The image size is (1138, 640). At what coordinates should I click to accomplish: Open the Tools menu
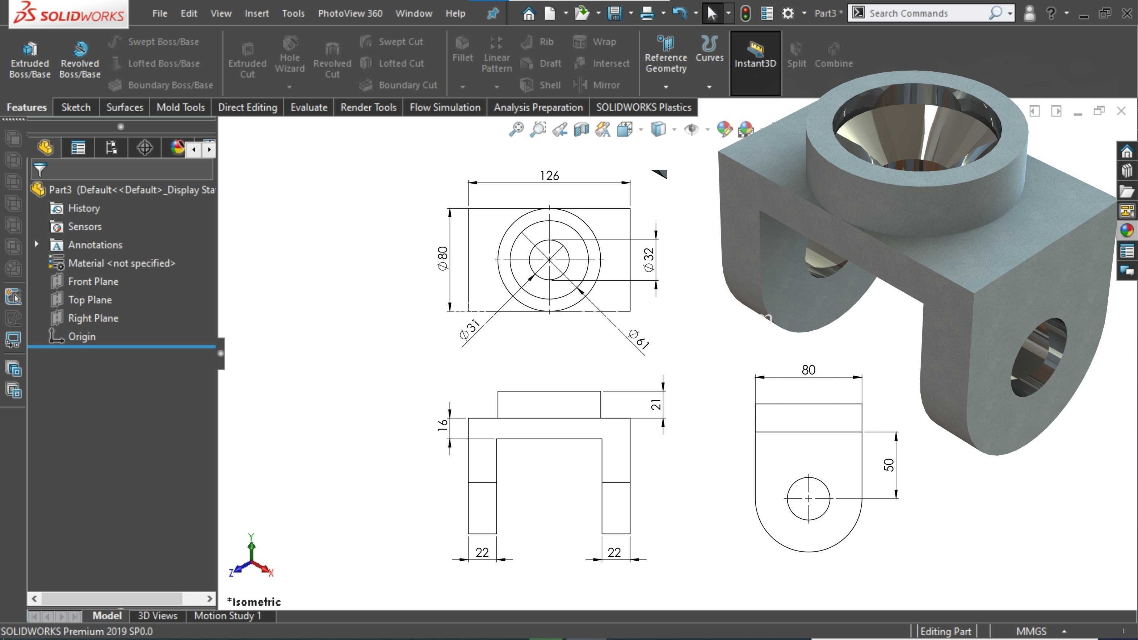click(x=293, y=13)
